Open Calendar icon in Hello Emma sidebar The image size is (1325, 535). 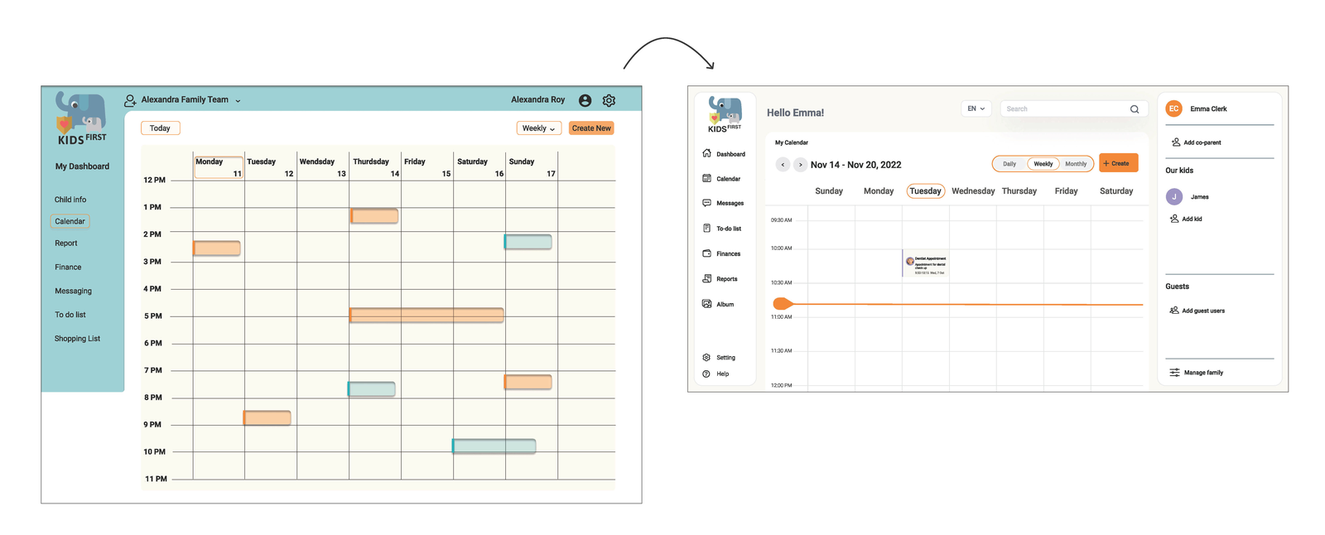pyautogui.click(x=706, y=178)
